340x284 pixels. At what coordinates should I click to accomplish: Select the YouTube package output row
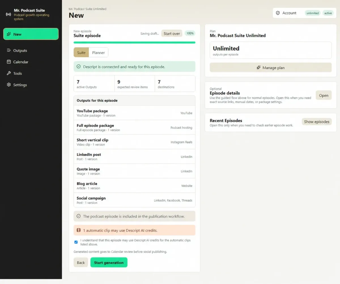[134, 113]
